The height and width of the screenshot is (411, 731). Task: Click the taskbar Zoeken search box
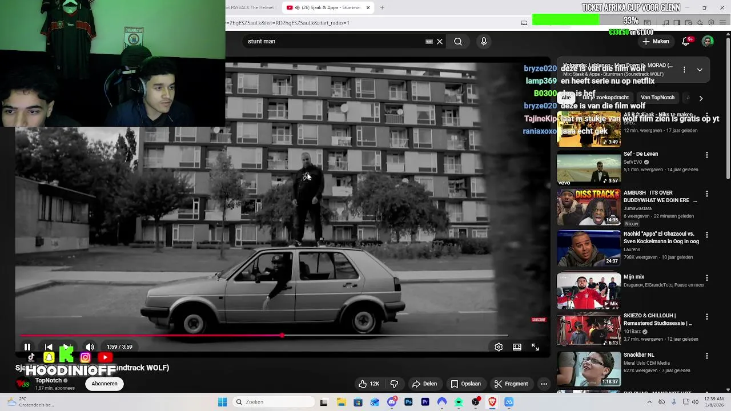(272, 402)
